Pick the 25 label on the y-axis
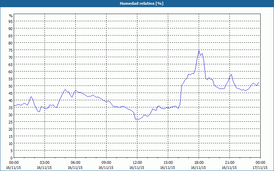The image size is (274, 171). 11,122
